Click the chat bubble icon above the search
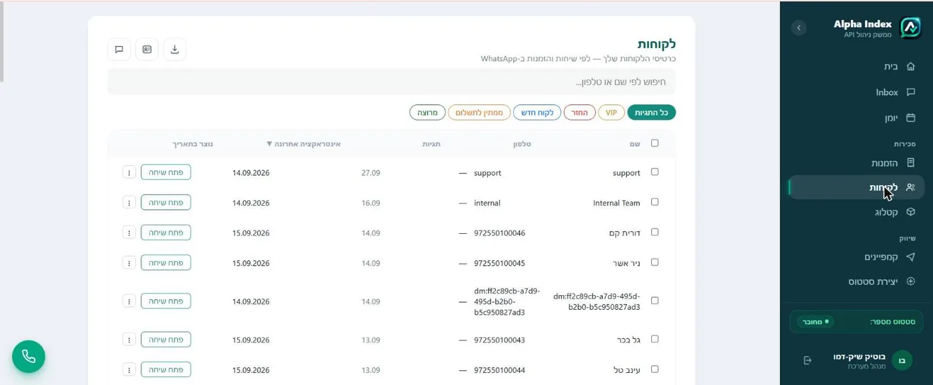The width and height of the screenshot is (933, 385). (x=119, y=49)
